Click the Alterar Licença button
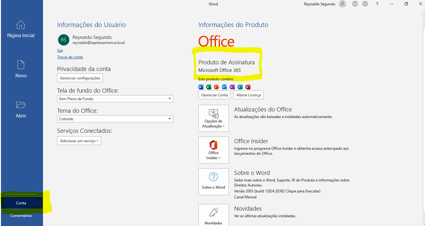 coord(249,95)
